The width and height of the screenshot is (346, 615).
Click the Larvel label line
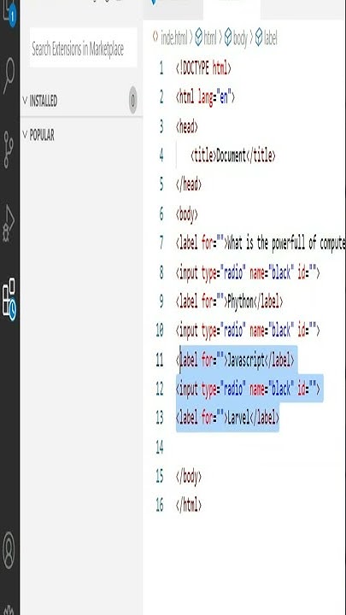pyautogui.click(x=227, y=419)
